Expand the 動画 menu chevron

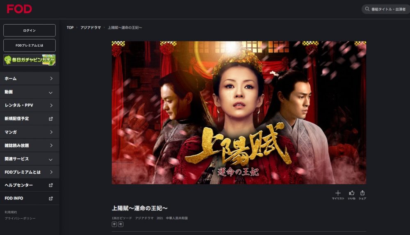point(51,93)
